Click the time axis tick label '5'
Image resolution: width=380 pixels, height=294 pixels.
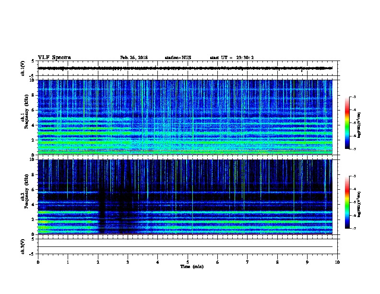(188, 262)
